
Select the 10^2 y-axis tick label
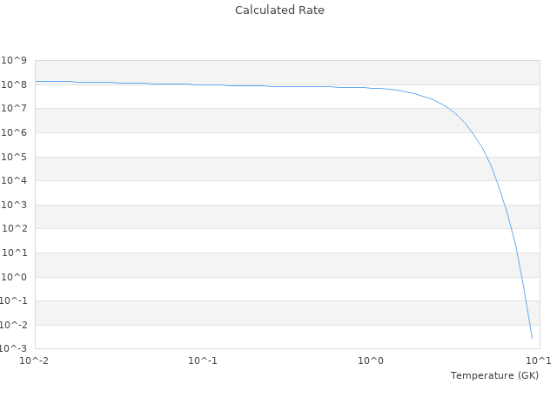pyautogui.click(x=14, y=229)
